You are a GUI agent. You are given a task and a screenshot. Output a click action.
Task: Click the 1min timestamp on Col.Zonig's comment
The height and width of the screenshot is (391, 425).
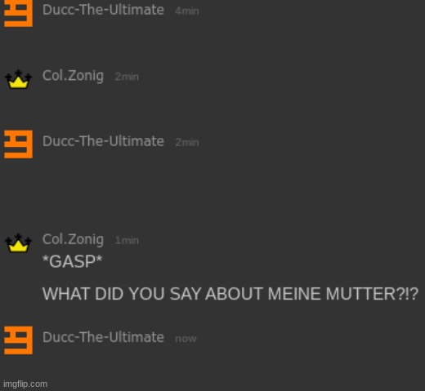[127, 241]
